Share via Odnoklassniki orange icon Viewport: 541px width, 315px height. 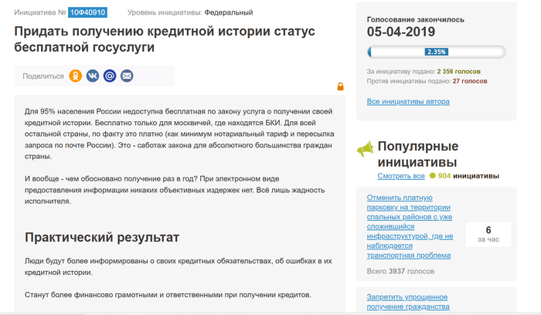76,76
